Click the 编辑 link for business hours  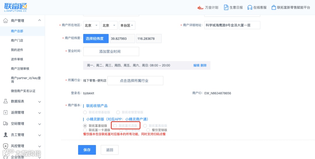click(x=196, y=65)
